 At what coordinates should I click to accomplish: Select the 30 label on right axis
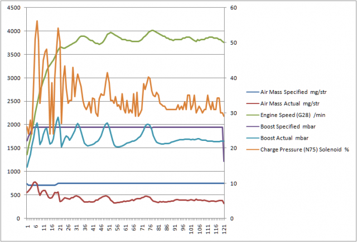pos(233,113)
